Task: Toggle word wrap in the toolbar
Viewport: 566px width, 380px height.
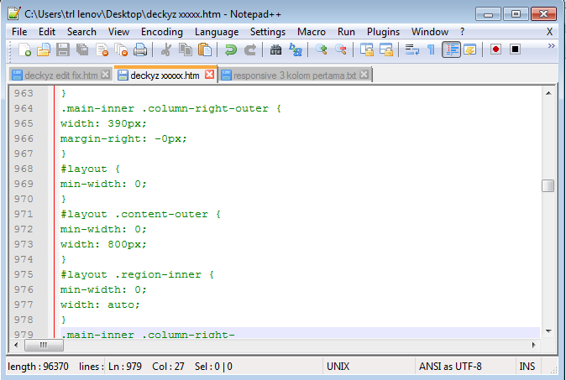Action: click(411, 49)
